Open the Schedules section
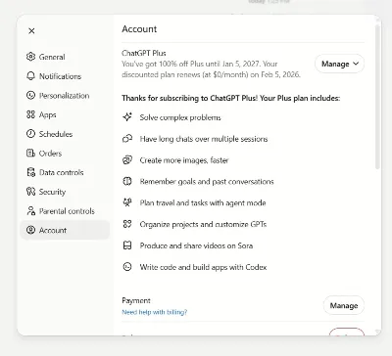Screen dimensions: 392x356 pyautogui.click(x=65, y=134)
